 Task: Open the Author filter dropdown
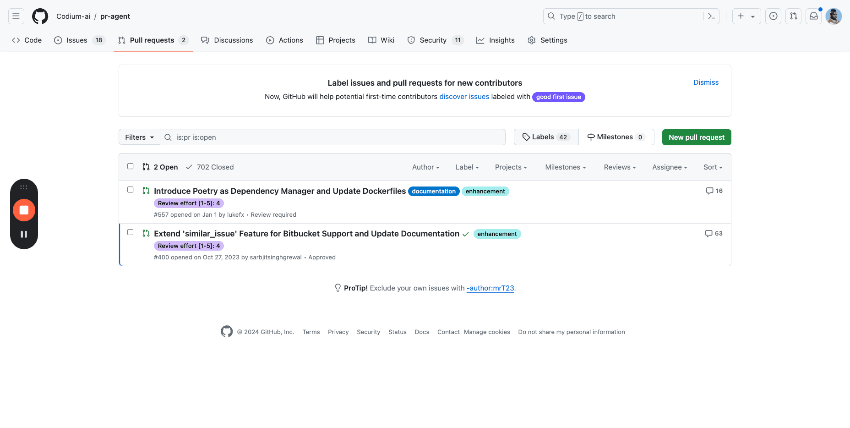[426, 167]
